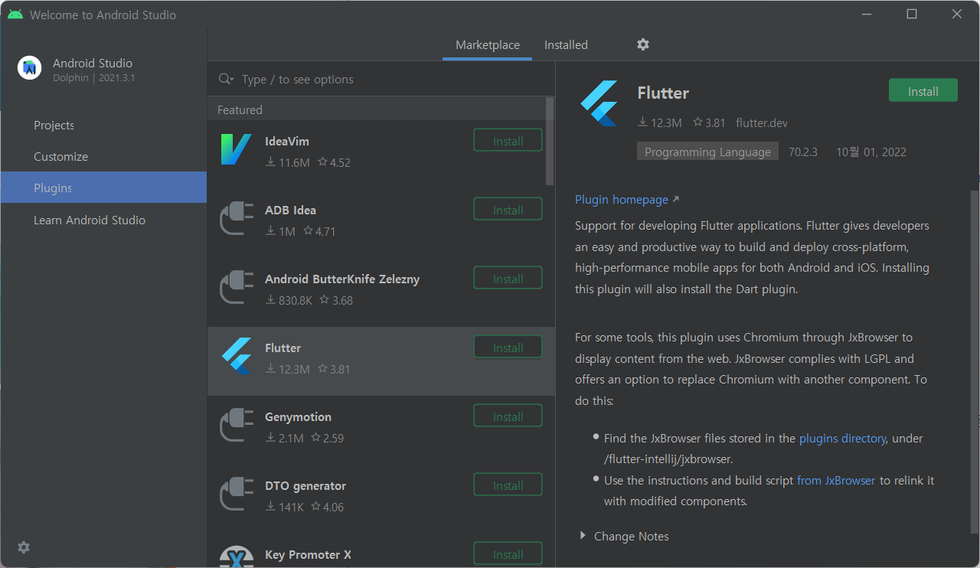980x568 pixels.
Task: Click the Flutter logo in plugin list
Action: tap(237, 356)
